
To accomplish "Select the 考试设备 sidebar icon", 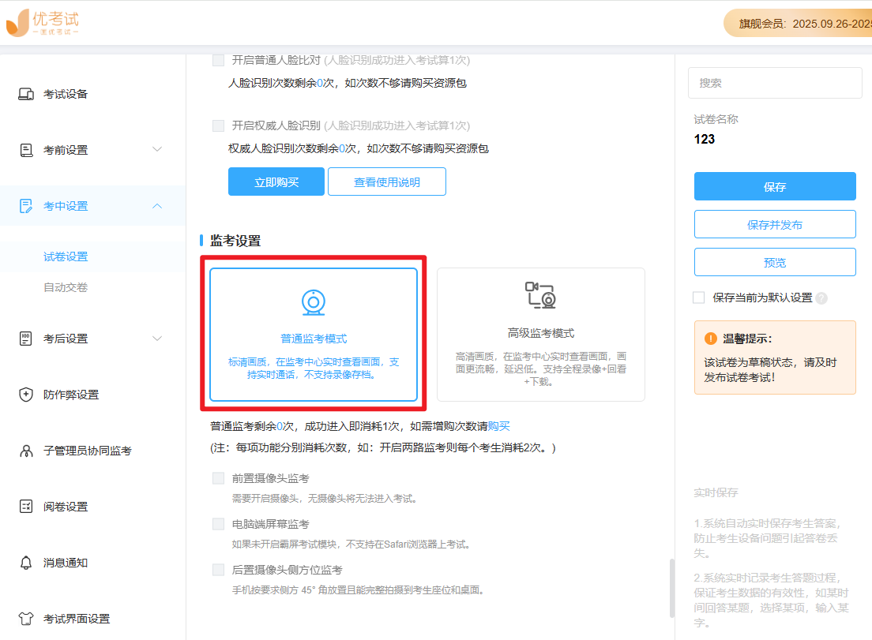I will tap(25, 93).
